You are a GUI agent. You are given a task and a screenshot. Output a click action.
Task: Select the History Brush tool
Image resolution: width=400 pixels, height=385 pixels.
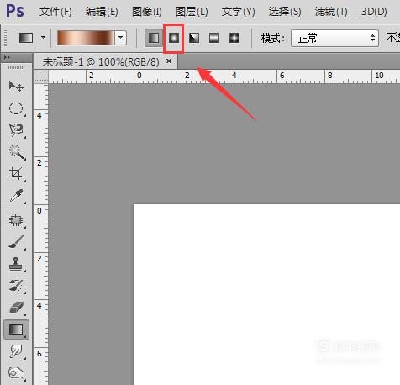coord(16,286)
